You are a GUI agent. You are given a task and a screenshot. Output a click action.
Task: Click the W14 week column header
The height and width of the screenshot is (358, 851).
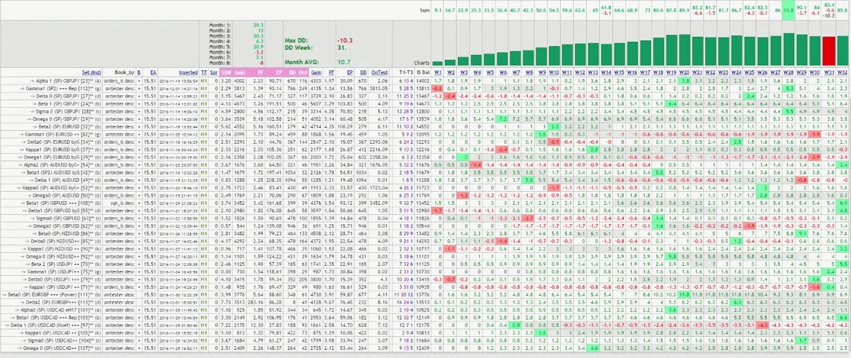coord(606,73)
